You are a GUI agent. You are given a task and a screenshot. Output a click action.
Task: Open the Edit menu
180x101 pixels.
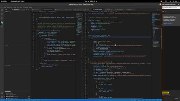coord(5,7)
